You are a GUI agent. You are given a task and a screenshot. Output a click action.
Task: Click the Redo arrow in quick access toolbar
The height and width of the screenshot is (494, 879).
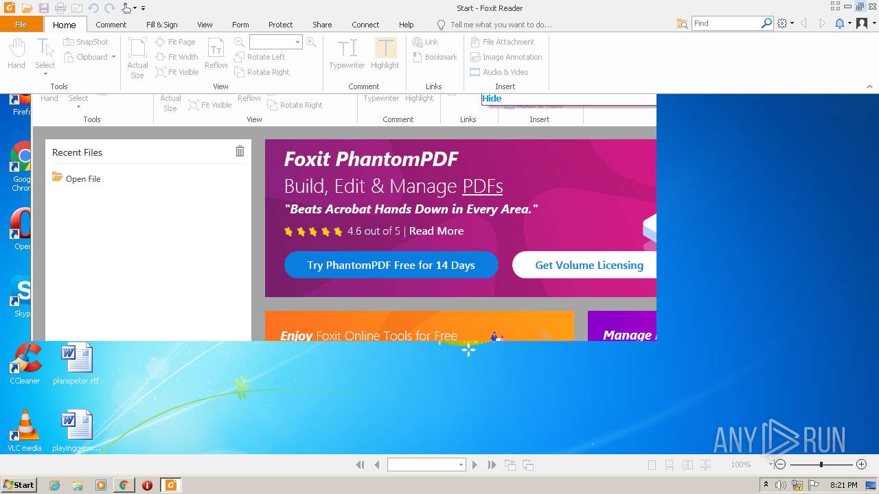click(x=109, y=8)
